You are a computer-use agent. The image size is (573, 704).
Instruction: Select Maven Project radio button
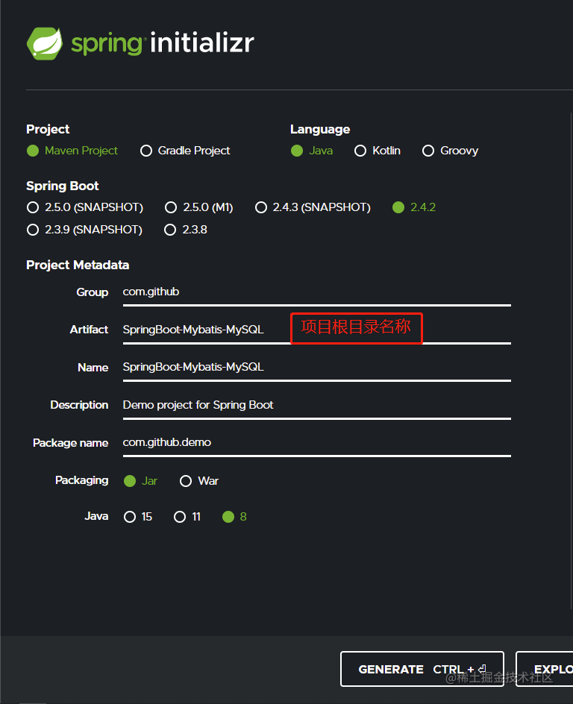pos(72,151)
